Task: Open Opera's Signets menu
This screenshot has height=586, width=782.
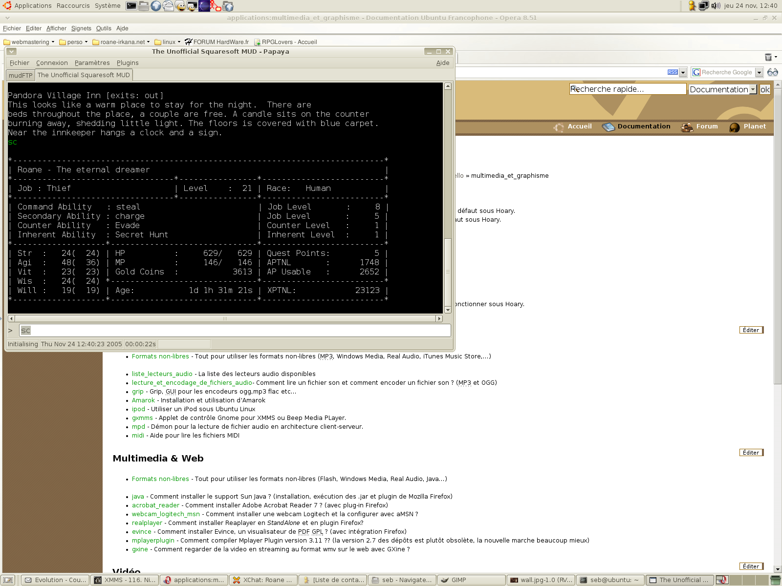Action: 81,28
